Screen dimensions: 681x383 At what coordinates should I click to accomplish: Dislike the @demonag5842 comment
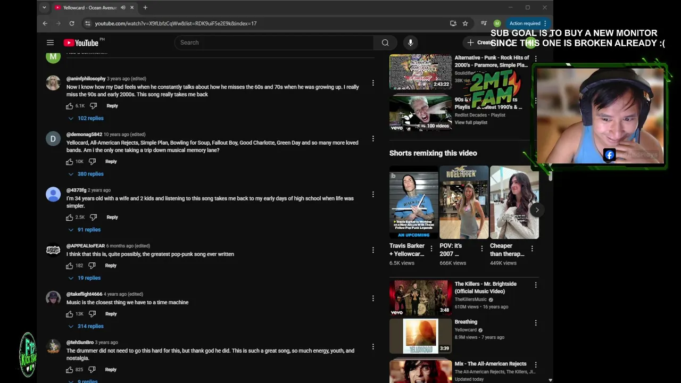click(x=92, y=162)
